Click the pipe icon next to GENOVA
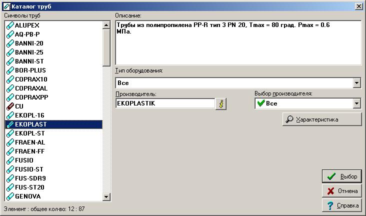Image resolution: width=366 pixels, height=216 pixels. tap(10, 196)
